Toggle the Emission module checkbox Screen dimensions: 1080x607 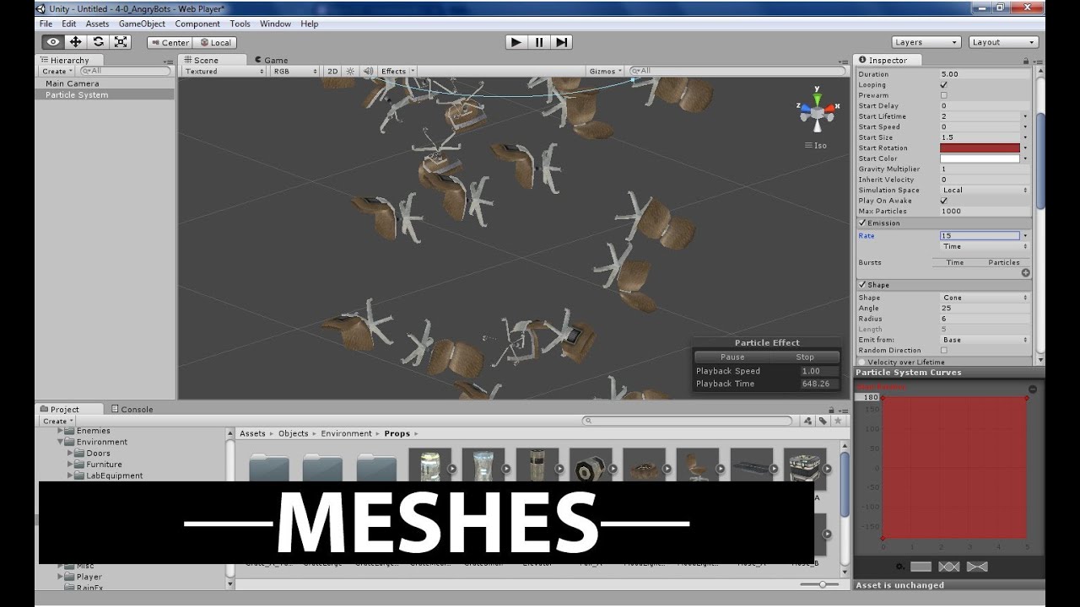click(862, 223)
